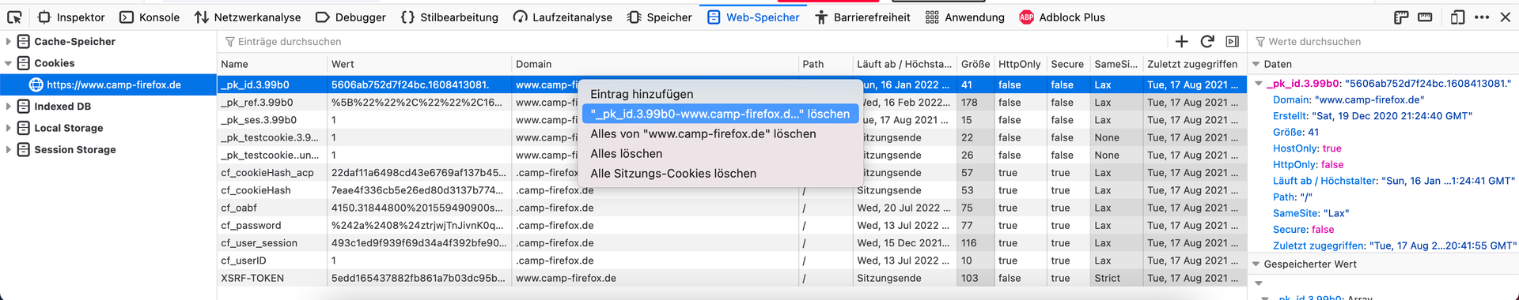Image resolution: width=1519 pixels, height=300 pixels.
Task: Activate the element picker icon
Action: tap(14, 17)
